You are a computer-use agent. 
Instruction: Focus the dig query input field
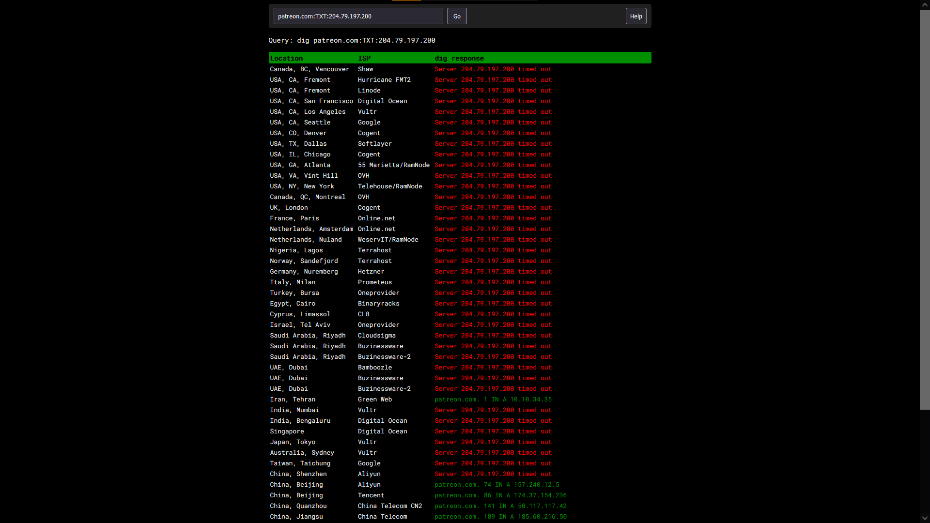pyautogui.click(x=358, y=16)
